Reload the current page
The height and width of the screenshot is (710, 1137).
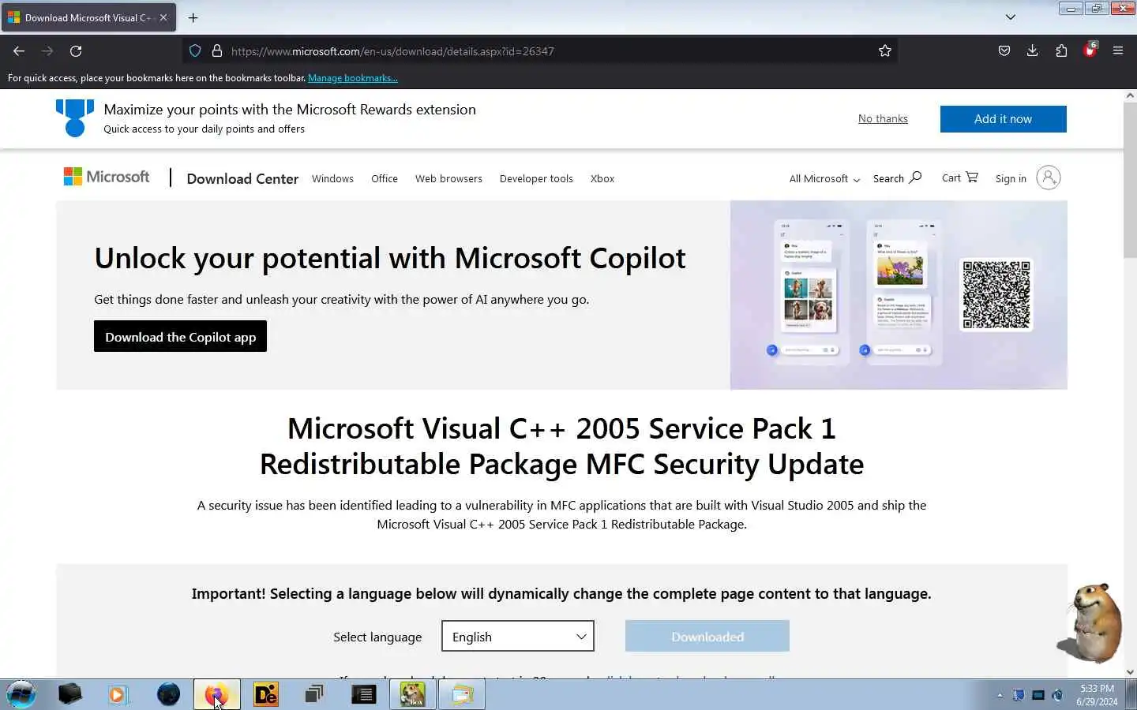pyautogui.click(x=76, y=51)
